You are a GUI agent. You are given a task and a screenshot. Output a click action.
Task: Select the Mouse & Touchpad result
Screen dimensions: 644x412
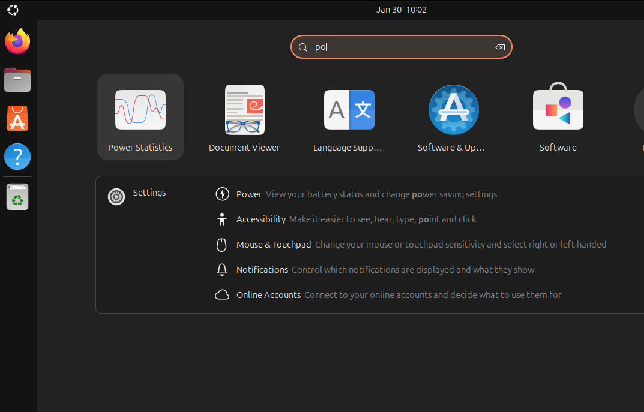pos(274,244)
